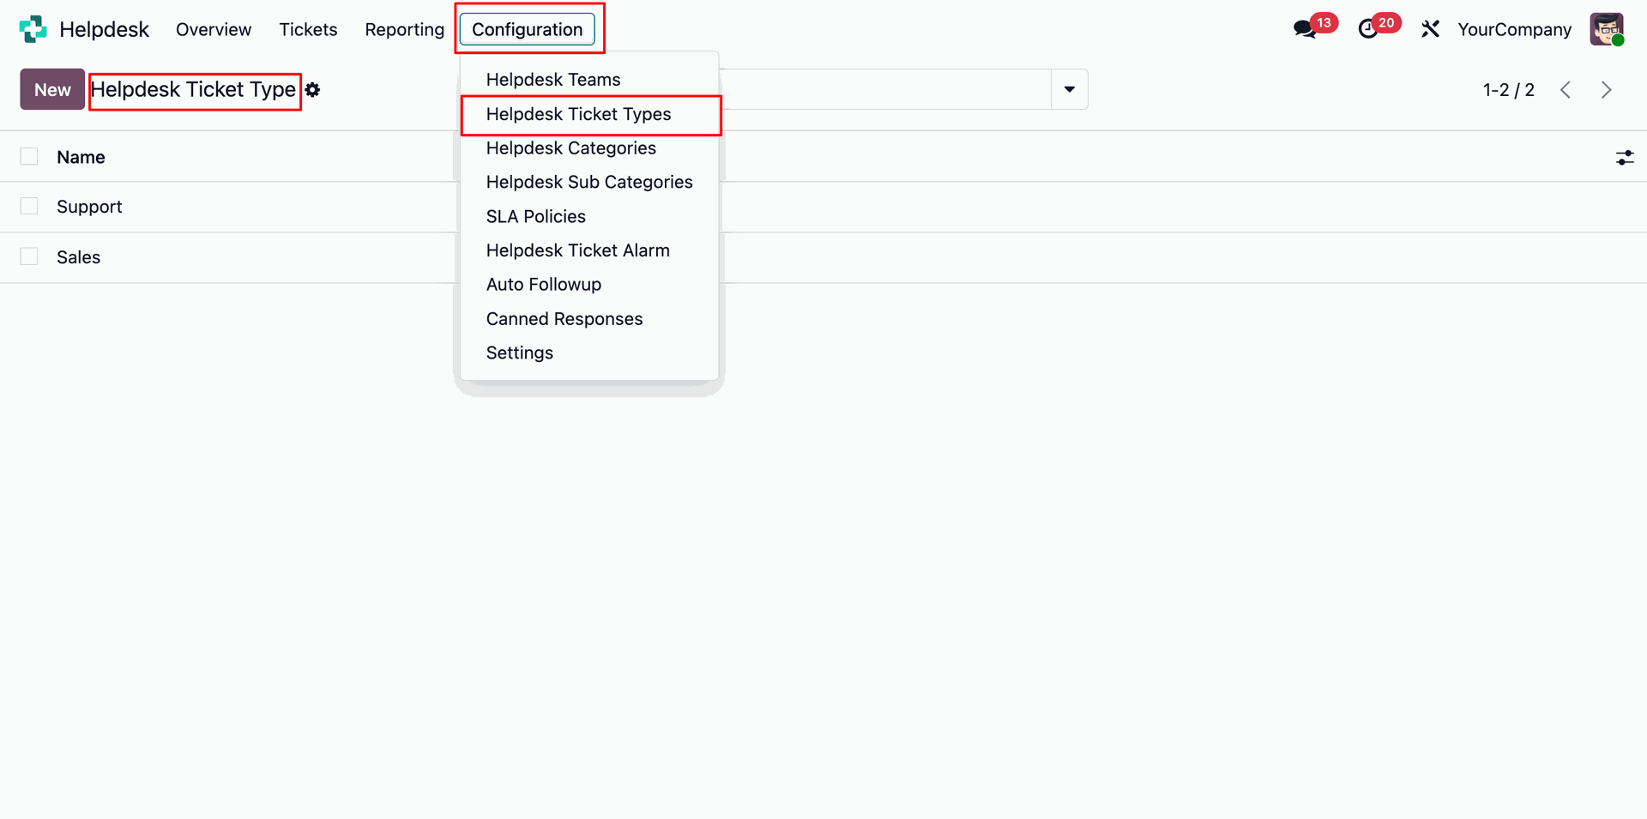Open the Sales ticket type record
The image size is (1647, 819).
79,257
